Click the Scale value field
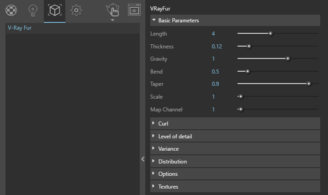 [x=213, y=96]
